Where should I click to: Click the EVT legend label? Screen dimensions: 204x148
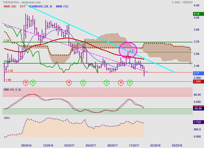click(23, 7)
